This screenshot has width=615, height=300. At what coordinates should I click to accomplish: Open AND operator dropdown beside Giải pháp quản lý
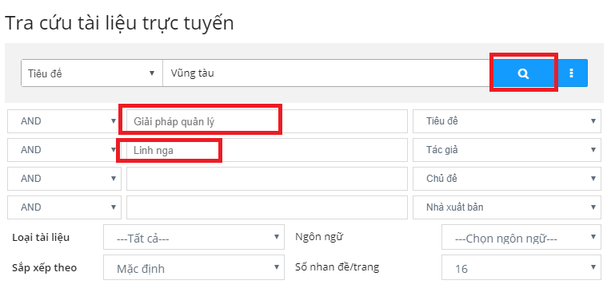tap(64, 121)
